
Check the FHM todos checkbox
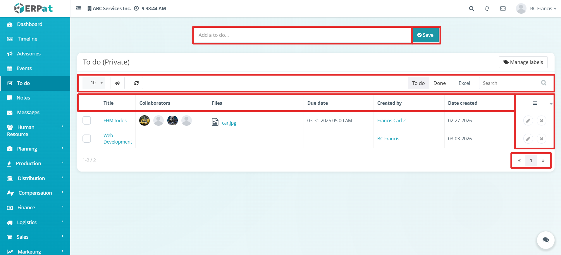(87, 120)
